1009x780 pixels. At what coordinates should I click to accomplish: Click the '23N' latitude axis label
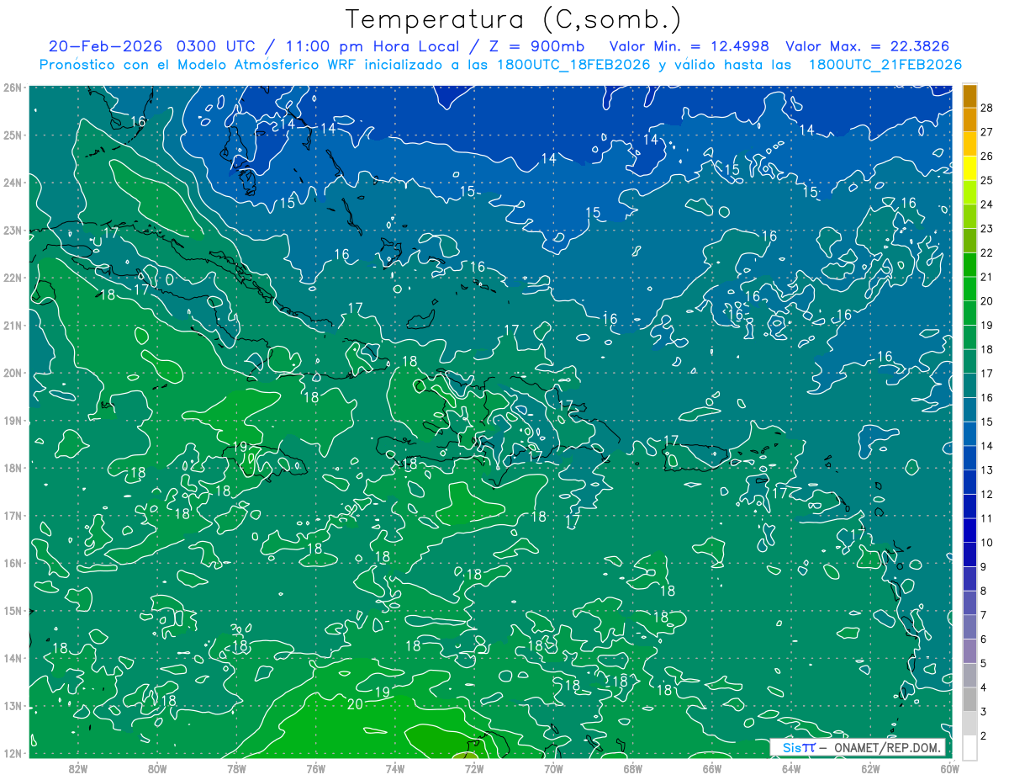(13, 231)
